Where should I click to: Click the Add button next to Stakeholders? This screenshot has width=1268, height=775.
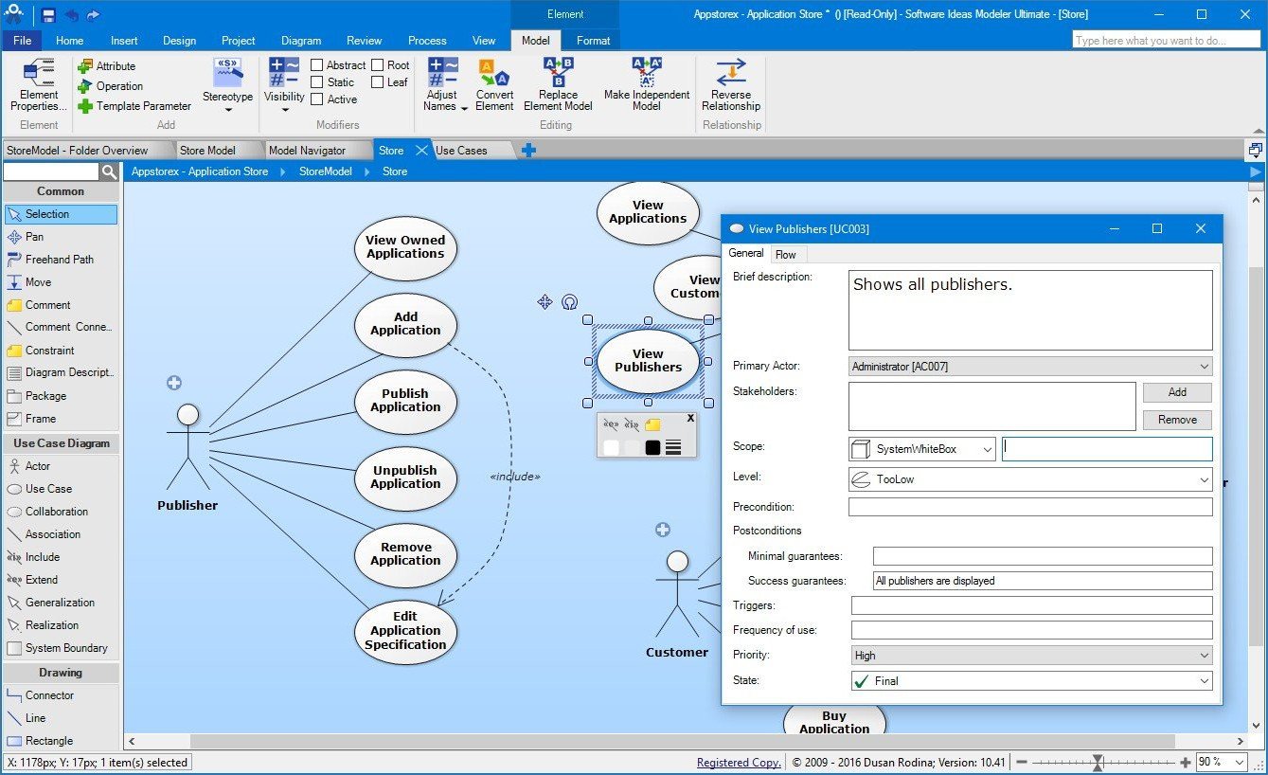point(1176,392)
